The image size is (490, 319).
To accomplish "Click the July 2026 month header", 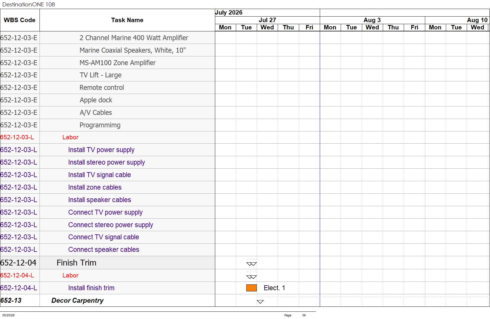I will [229, 13].
